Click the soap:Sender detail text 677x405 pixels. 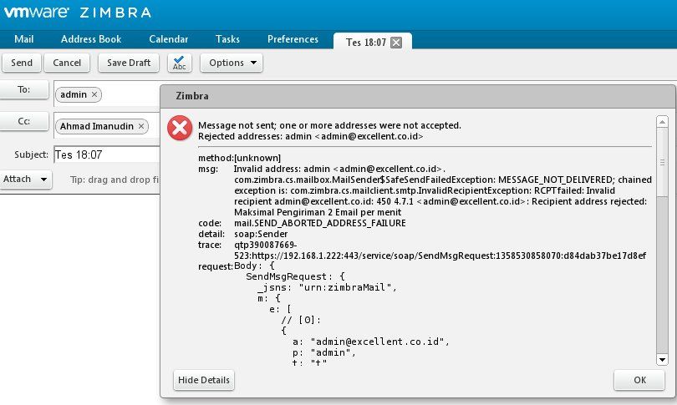(x=261, y=234)
